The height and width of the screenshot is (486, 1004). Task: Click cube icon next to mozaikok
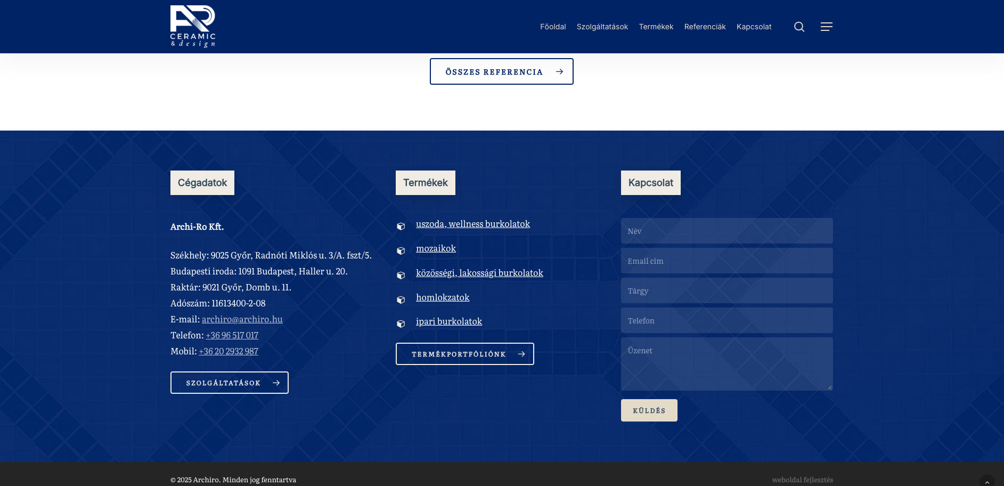[401, 251]
